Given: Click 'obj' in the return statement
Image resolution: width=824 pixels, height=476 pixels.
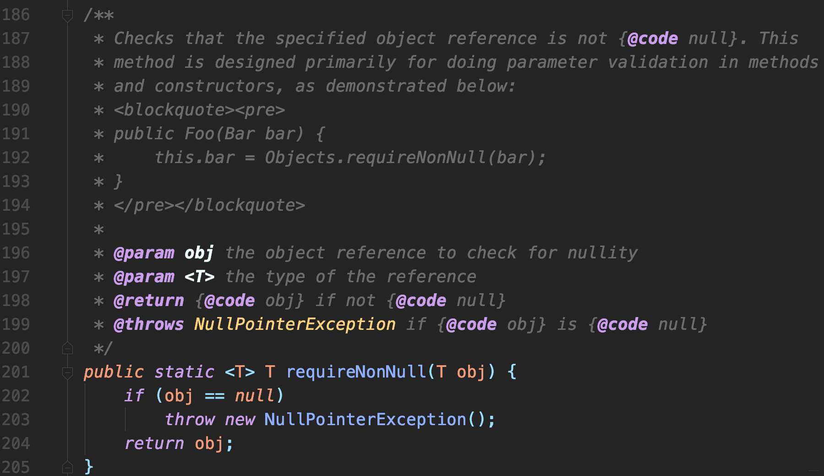Looking at the screenshot, I should pos(209,443).
